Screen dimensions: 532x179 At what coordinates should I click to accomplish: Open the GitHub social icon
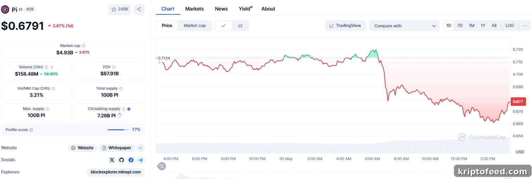tap(121, 160)
